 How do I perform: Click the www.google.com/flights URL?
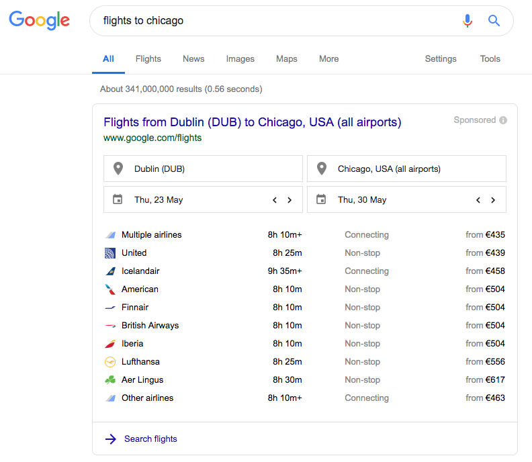[x=152, y=138]
